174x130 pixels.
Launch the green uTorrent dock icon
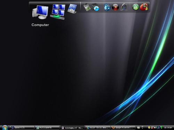pos(136,7)
